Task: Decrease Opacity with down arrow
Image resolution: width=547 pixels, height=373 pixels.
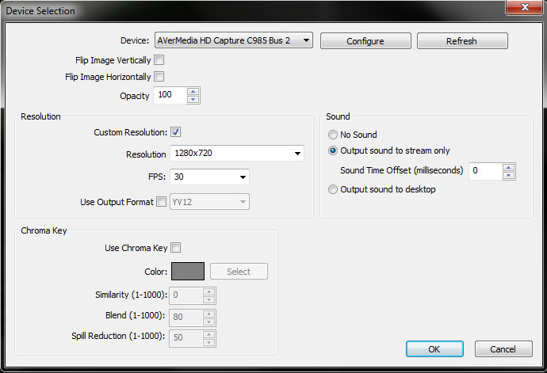Action: 193,99
